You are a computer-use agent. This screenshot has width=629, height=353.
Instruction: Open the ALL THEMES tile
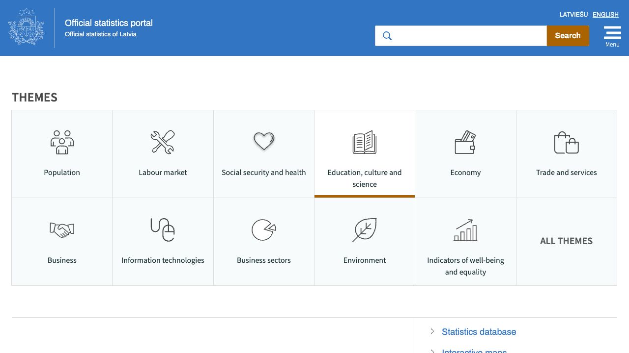566,241
